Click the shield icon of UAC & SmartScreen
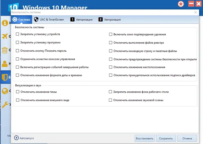This screenshot has height=144, width=203. tap(36, 20)
